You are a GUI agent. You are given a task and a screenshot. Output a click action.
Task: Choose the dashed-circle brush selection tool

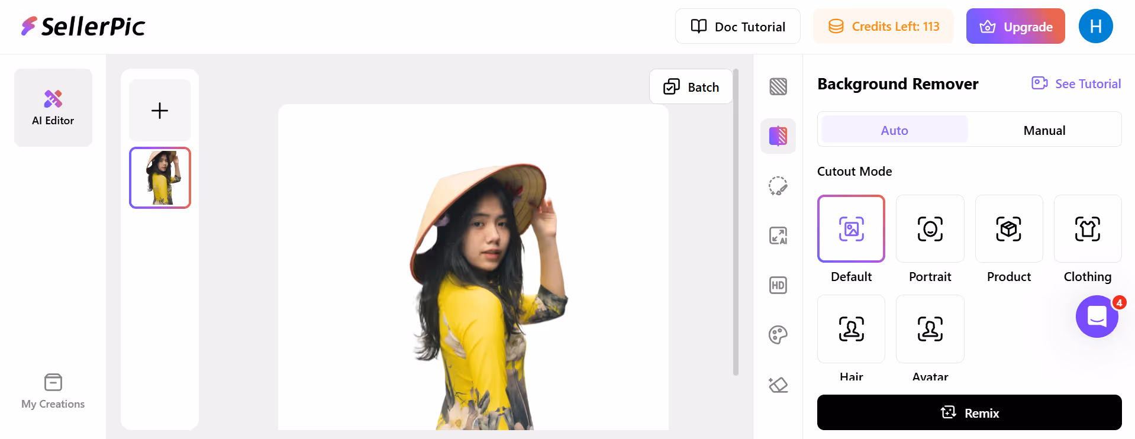[778, 186]
